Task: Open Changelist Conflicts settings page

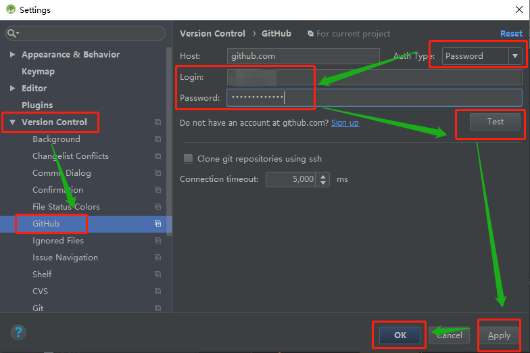Action: [x=70, y=156]
